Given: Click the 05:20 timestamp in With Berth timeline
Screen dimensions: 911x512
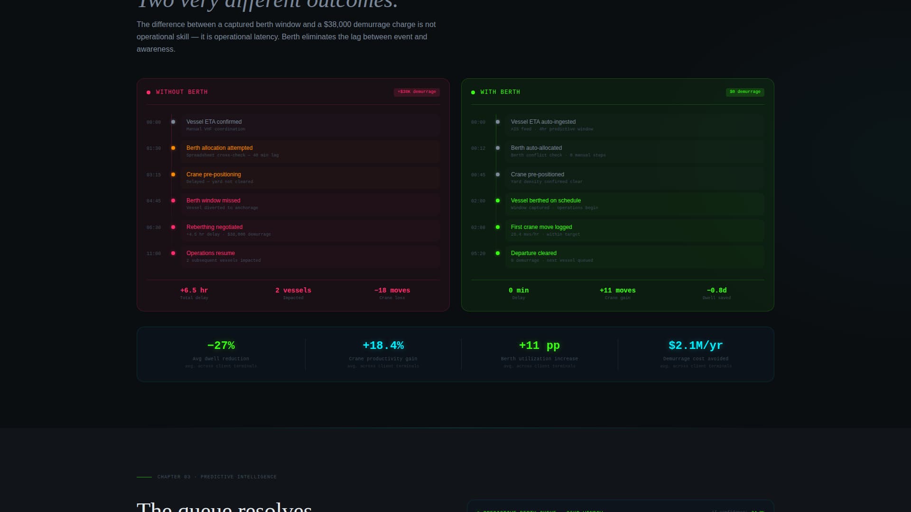Looking at the screenshot, I should coord(478,254).
